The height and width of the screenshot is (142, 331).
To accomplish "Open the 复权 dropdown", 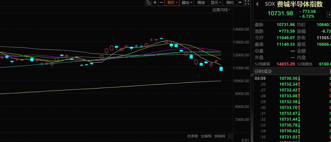I will (172, 2).
